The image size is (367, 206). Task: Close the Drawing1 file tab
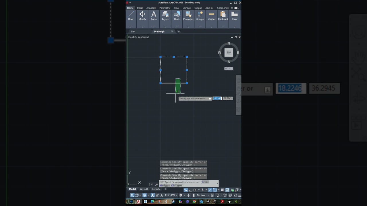tap(172, 31)
